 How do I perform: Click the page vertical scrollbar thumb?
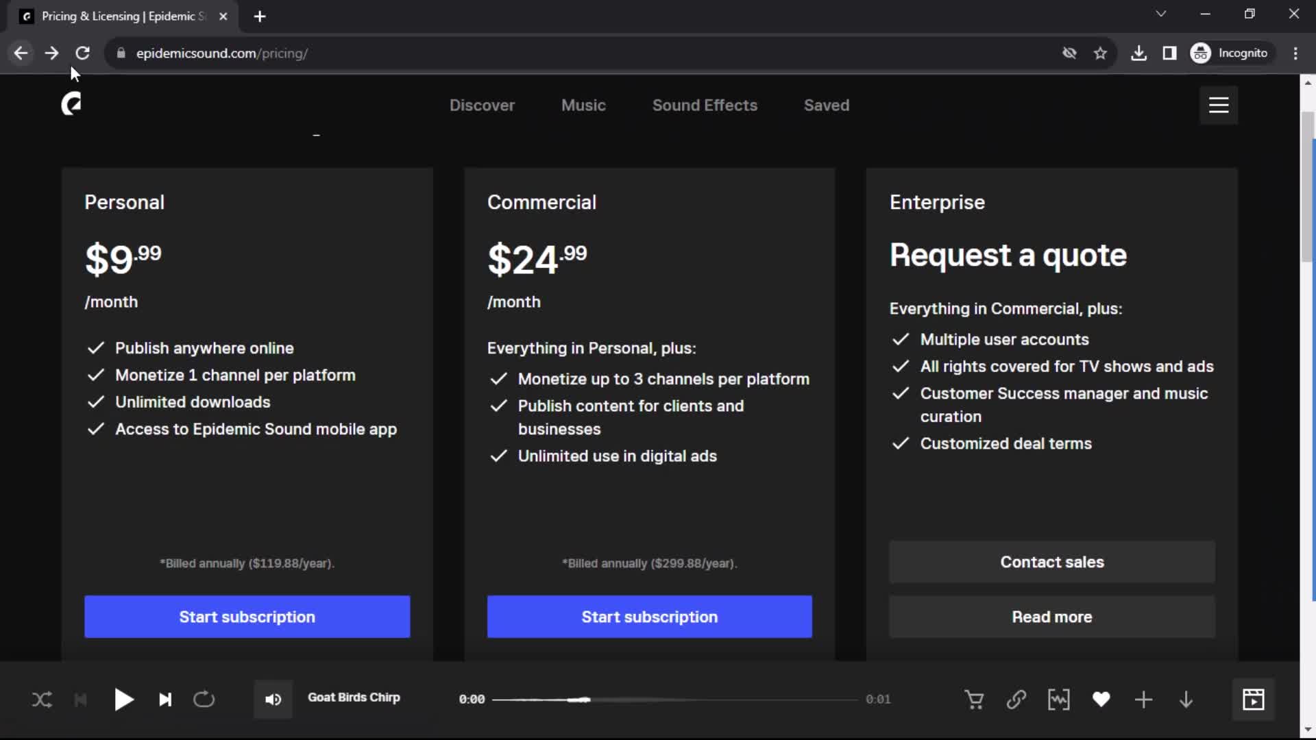point(1308,186)
